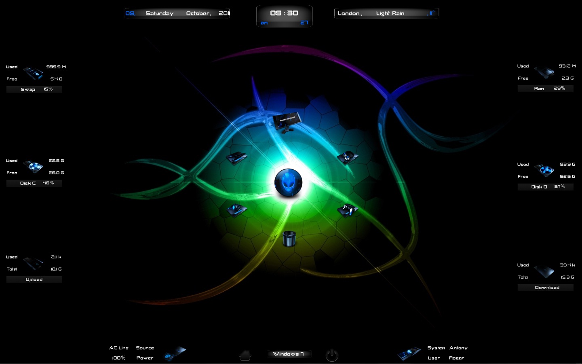Click the Swap free value 5.4 G
The width and height of the screenshot is (582, 364).
coord(57,79)
